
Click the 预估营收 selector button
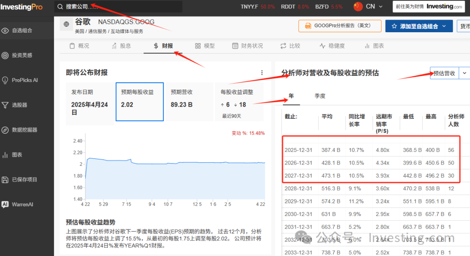[444, 73]
